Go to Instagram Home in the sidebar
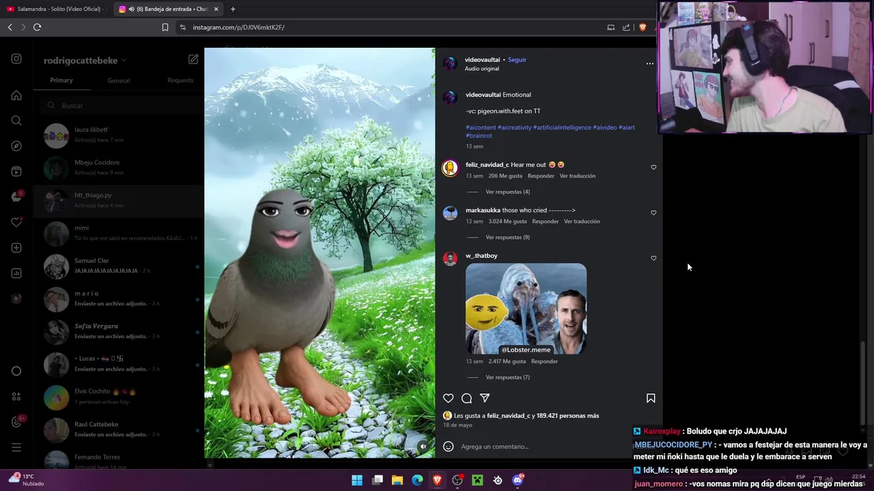874x491 pixels. 16,95
